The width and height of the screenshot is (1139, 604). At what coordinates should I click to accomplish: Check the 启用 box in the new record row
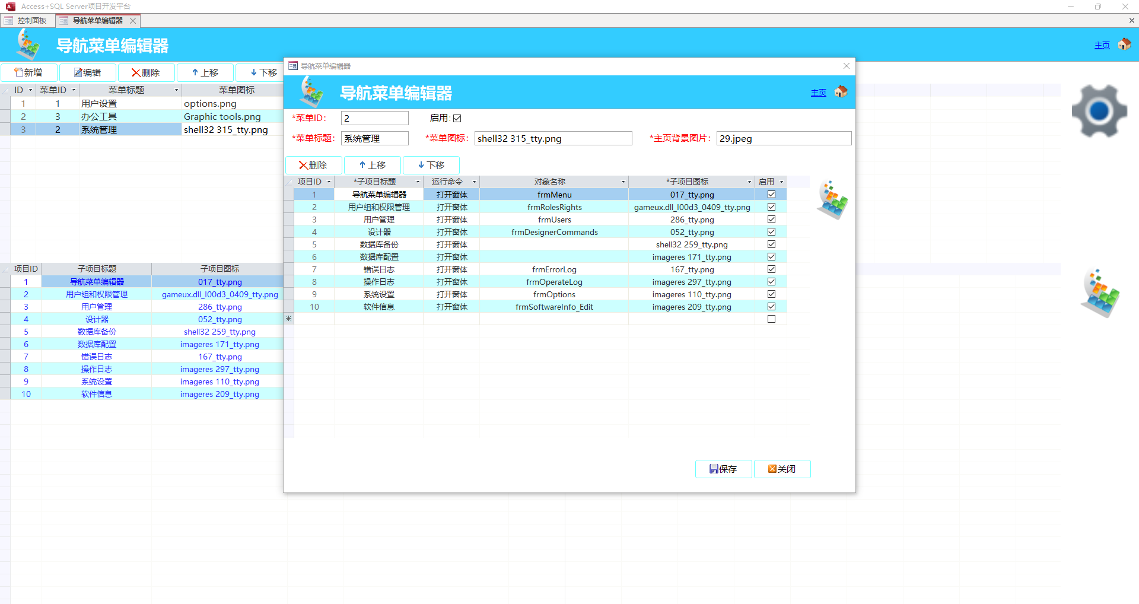(x=771, y=319)
